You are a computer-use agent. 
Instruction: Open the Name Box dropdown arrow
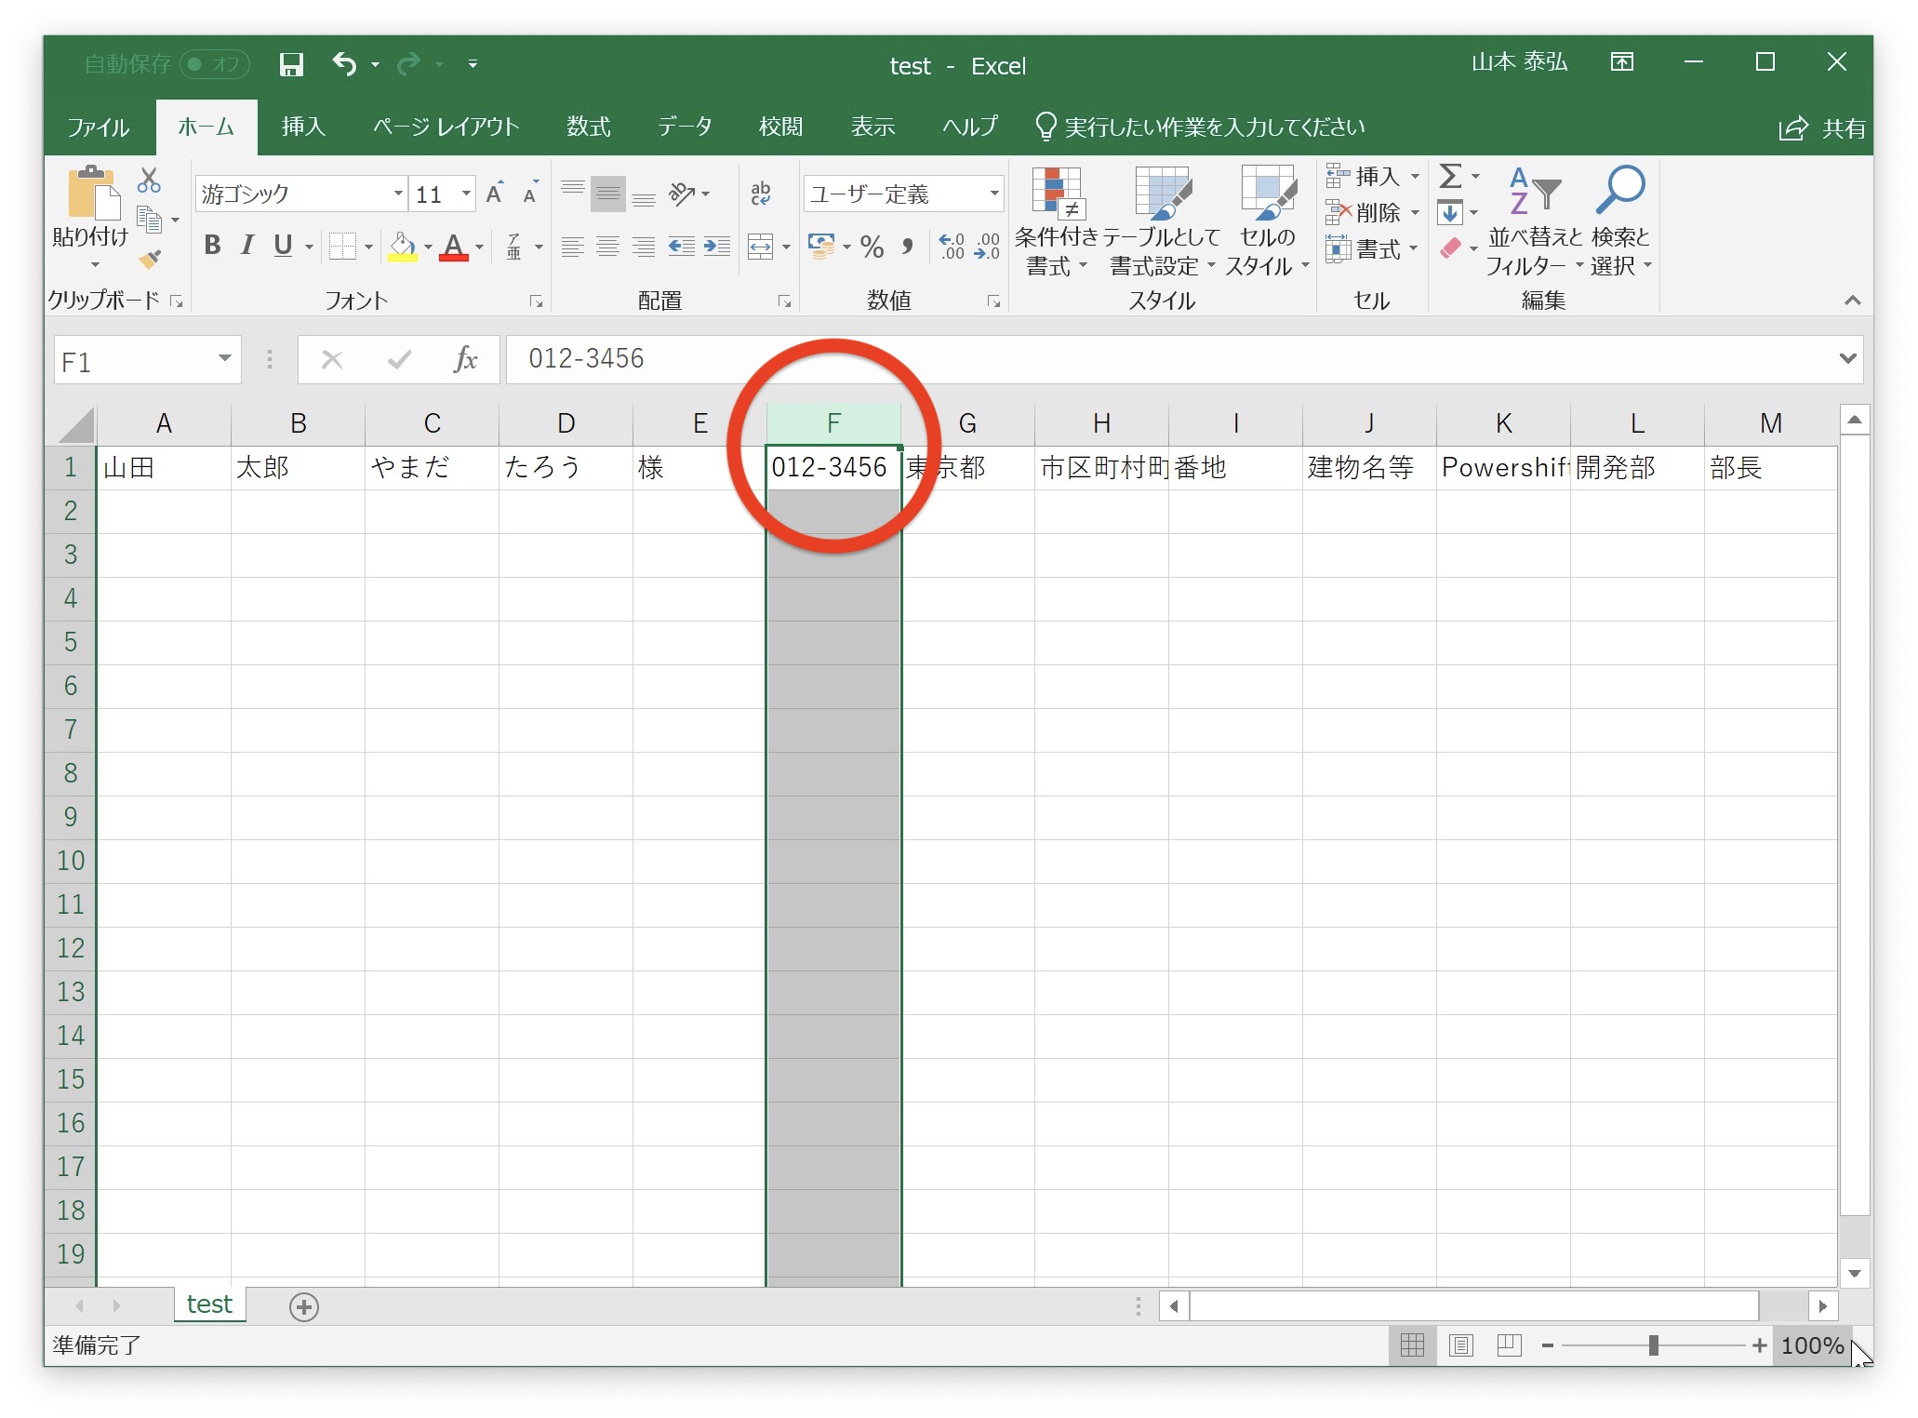pyautogui.click(x=224, y=359)
